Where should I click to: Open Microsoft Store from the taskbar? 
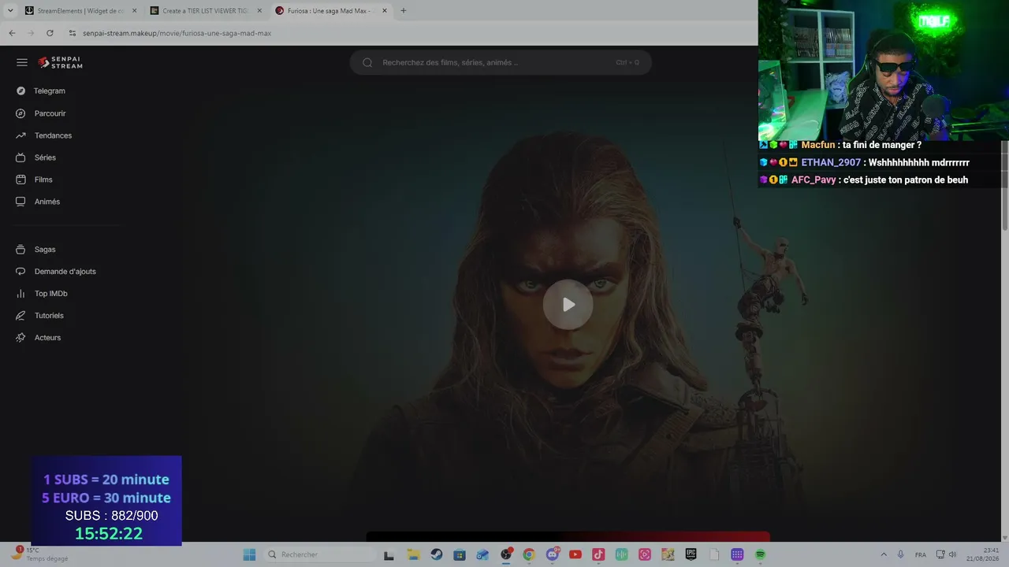[x=460, y=554]
